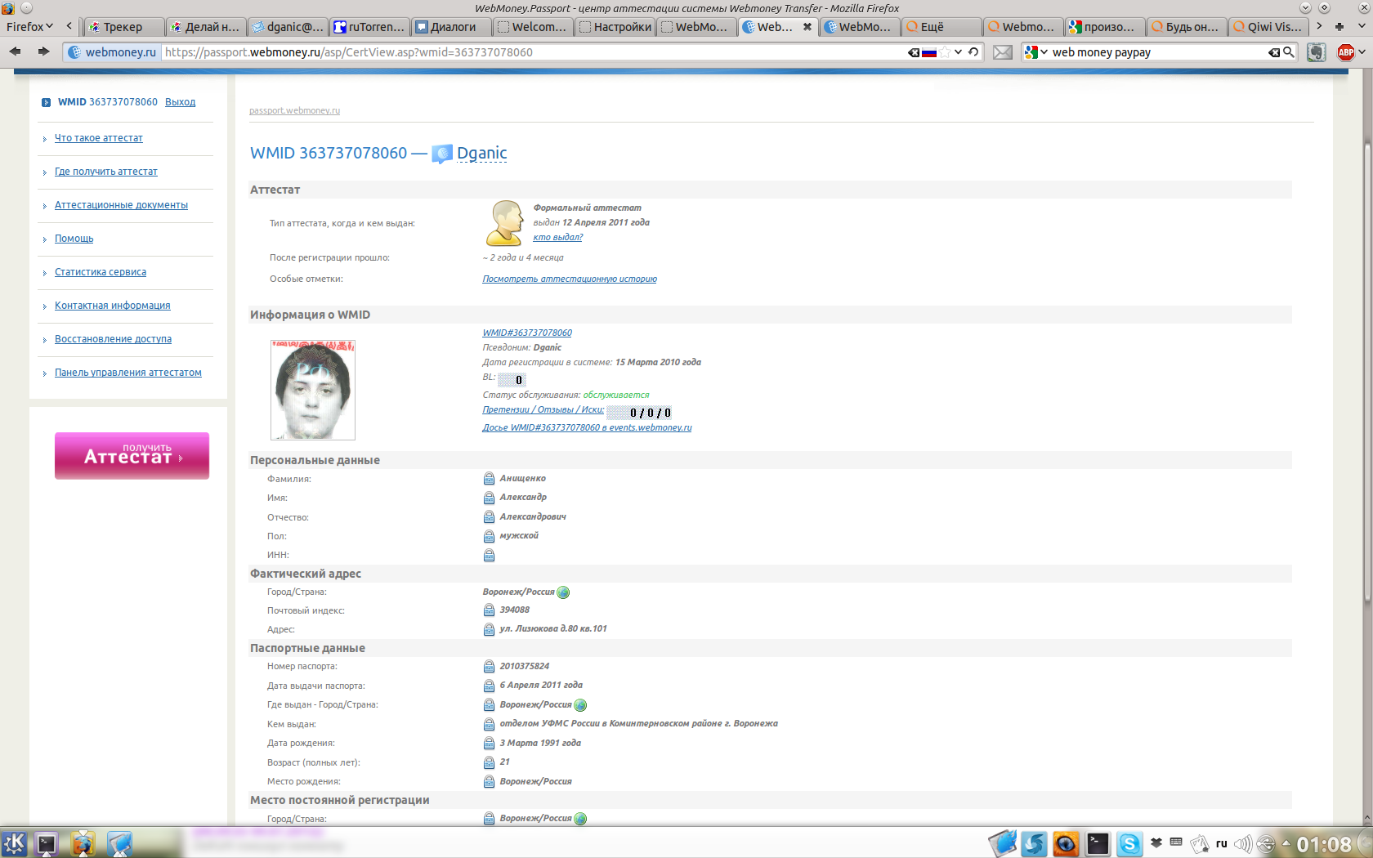Open the Досье on events.webmoney.ru link
The image size is (1373, 858).
(x=587, y=428)
